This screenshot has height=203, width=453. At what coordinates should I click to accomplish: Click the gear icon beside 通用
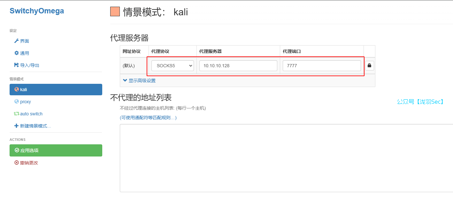coord(17,53)
